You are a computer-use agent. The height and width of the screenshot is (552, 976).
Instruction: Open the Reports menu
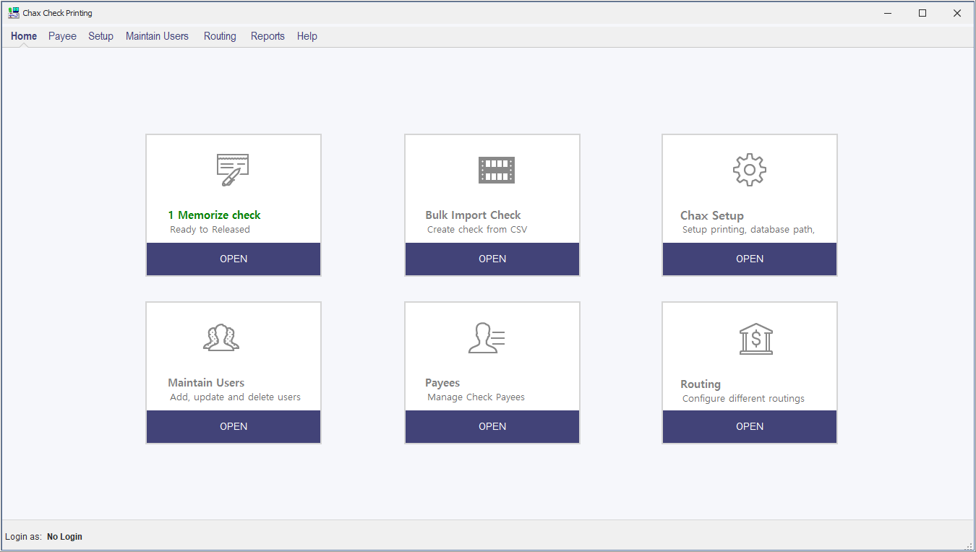[267, 36]
